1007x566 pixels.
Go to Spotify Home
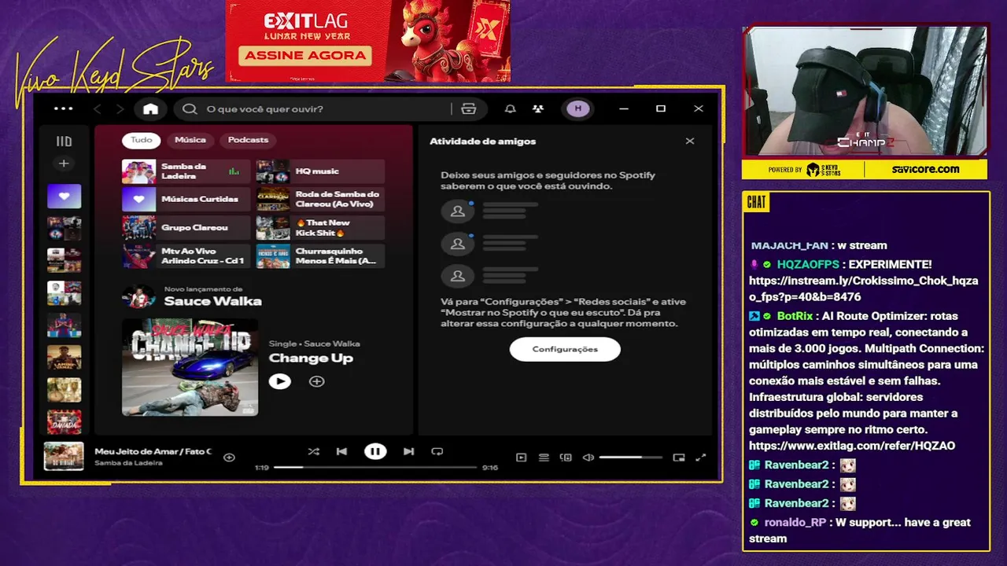(x=150, y=108)
